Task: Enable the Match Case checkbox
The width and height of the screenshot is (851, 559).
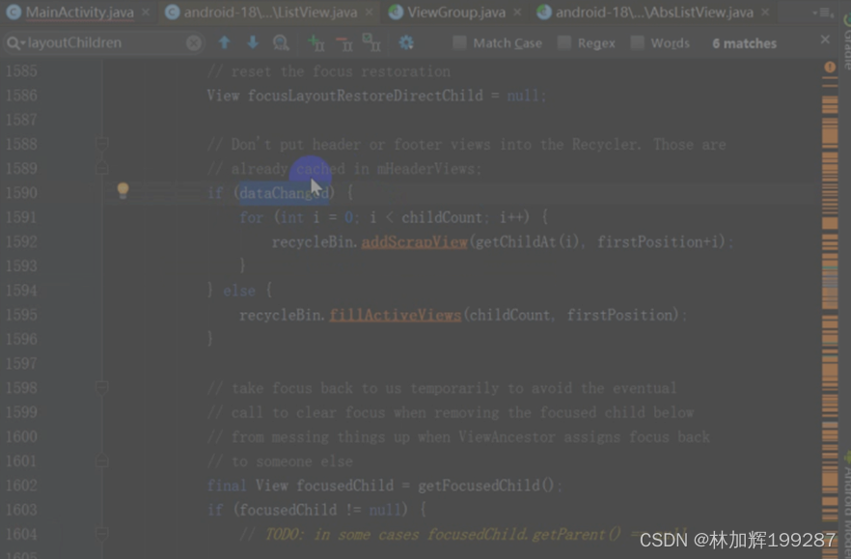Action: pyautogui.click(x=459, y=42)
